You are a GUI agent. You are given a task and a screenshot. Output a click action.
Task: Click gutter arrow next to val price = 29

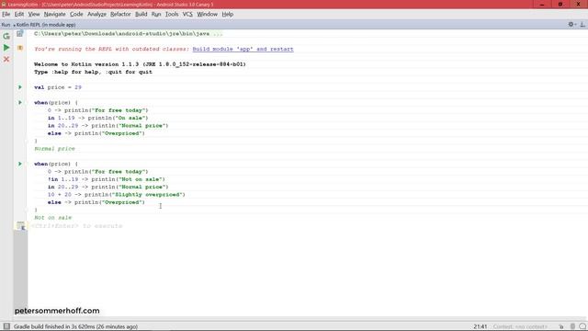pyautogui.click(x=20, y=87)
